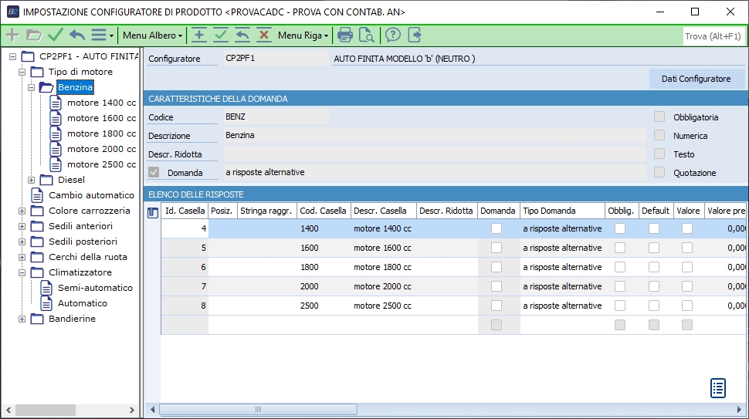This screenshot has height=419, width=749.
Task: Toggle the Obbligatoria checkbox
Action: tap(659, 117)
